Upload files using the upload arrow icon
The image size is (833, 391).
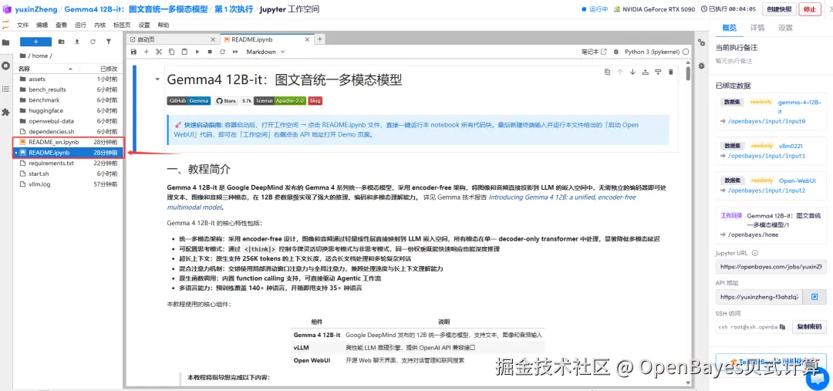point(77,42)
